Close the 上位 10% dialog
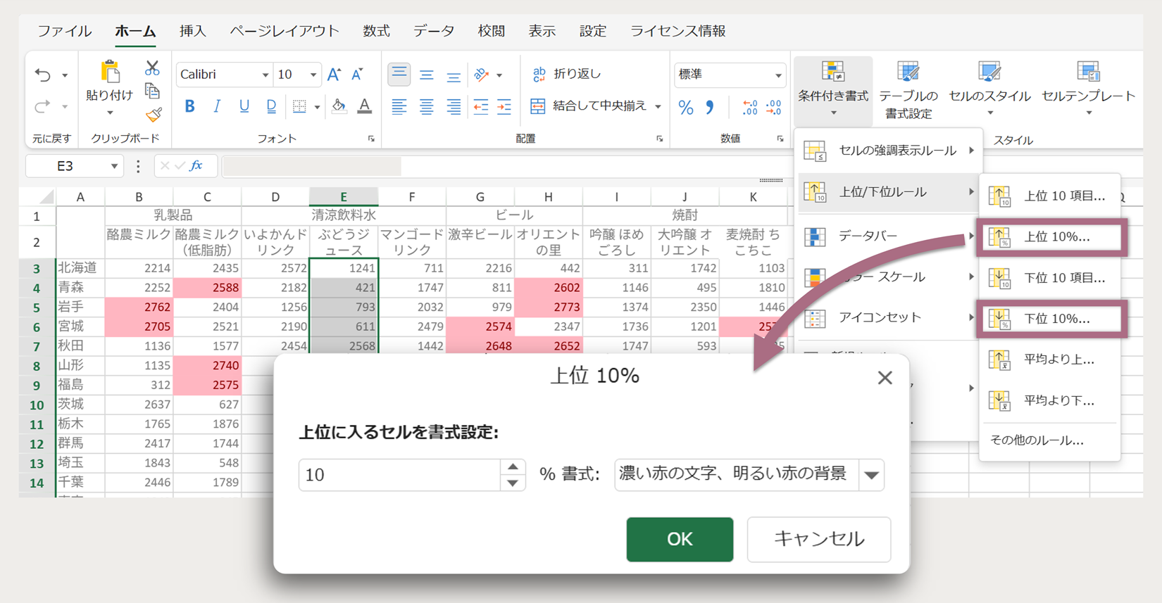Image resolution: width=1162 pixels, height=603 pixels. click(x=885, y=378)
